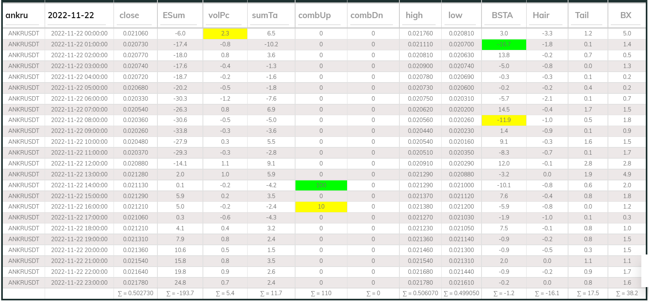Click ANKRUSDT in the 19:00:00 row

point(24,239)
